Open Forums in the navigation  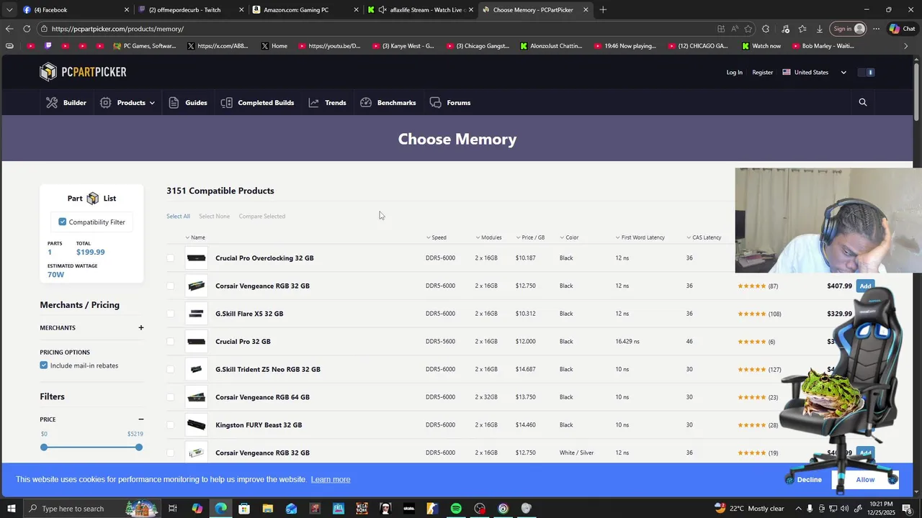450,103
